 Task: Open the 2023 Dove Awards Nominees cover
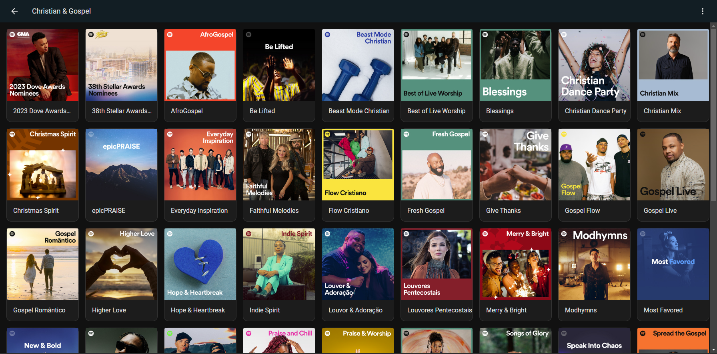(x=42, y=65)
